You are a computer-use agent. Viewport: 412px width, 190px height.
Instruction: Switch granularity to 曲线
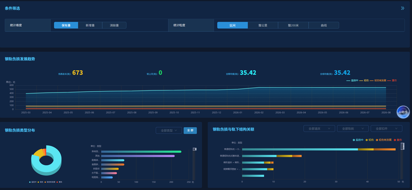pyautogui.click(x=324, y=25)
